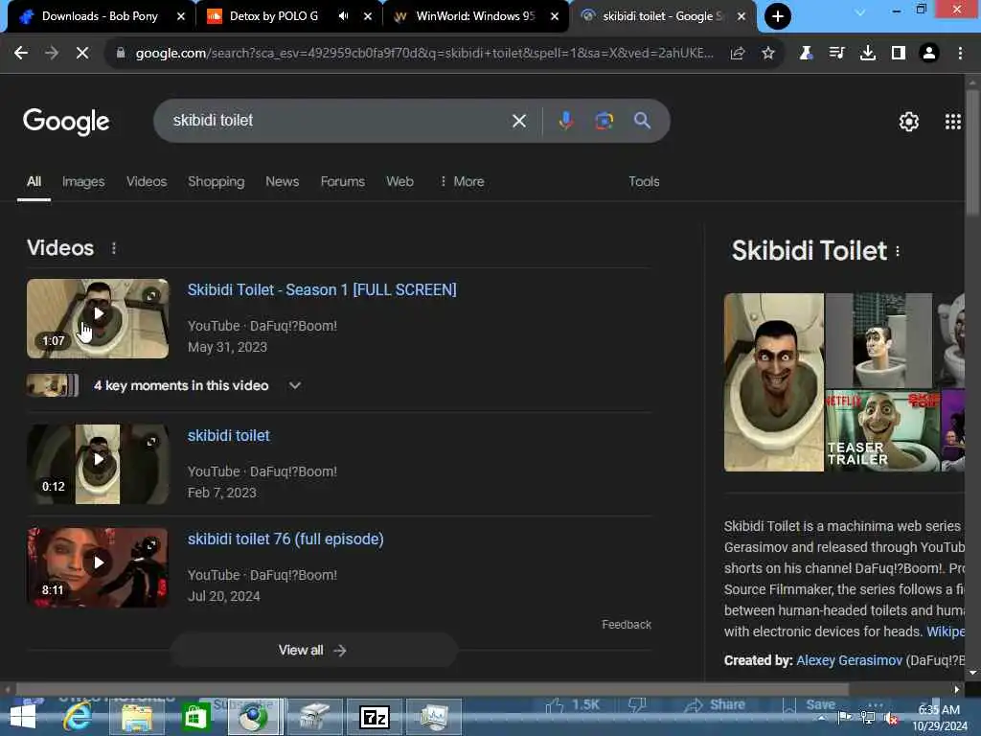This screenshot has height=736, width=981.
Task: Open the Chrome profile avatar
Action: pos(929,54)
